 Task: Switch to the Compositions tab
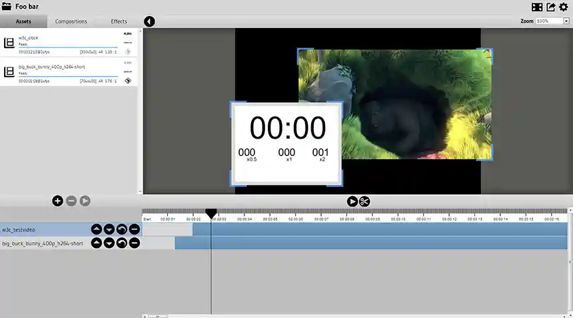(x=71, y=21)
